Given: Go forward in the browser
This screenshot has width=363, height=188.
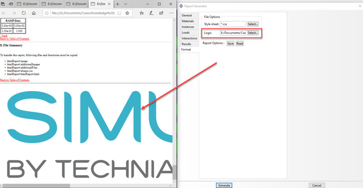Looking at the screenshot, I should 14,13.
